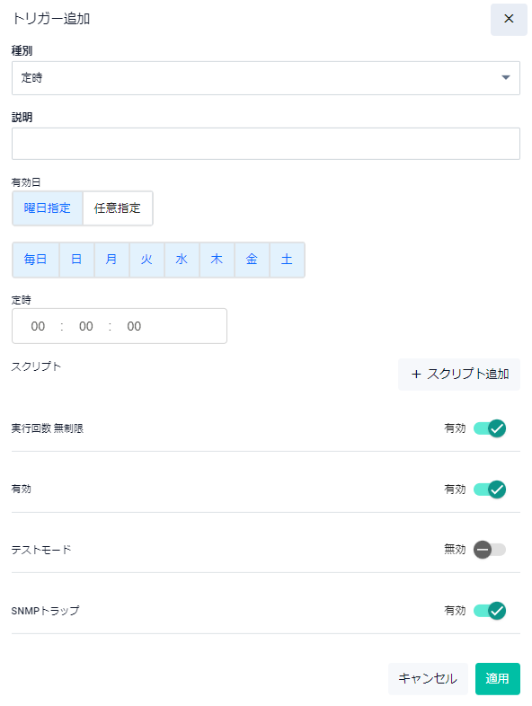The width and height of the screenshot is (532, 706).
Task: Close the トリガー追加 dialog with X icon
Action: pyautogui.click(x=509, y=19)
